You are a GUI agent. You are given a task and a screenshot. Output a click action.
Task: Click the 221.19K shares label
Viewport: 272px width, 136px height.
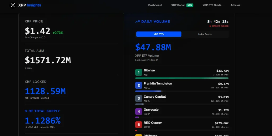point(219,101)
